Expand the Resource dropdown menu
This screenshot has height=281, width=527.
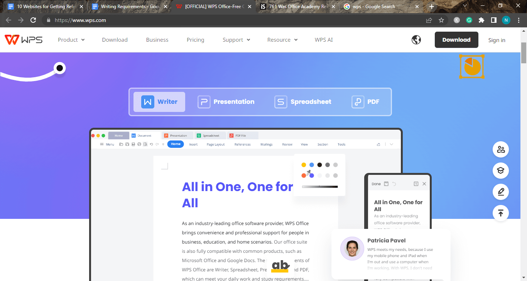(x=282, y=40)
